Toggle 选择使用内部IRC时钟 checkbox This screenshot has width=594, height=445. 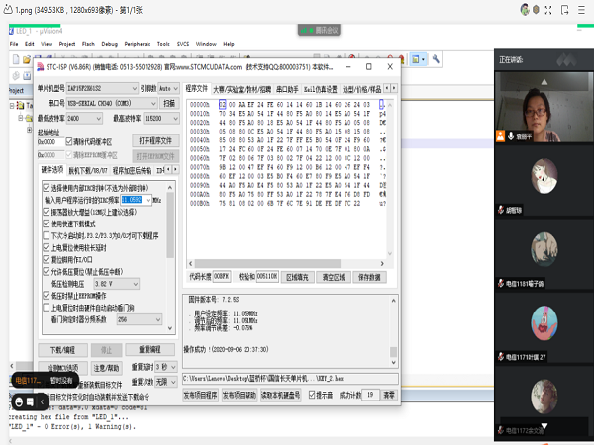tap(47, 187)
